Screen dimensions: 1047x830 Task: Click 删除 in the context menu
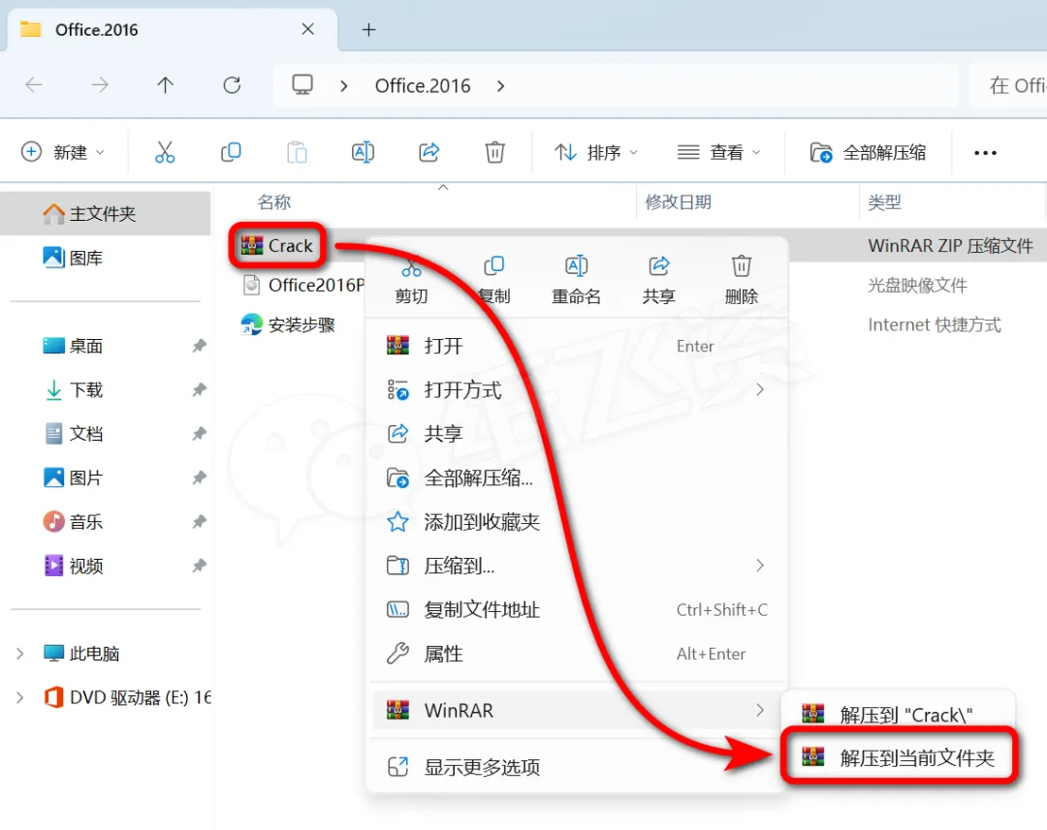pos(742,280)
